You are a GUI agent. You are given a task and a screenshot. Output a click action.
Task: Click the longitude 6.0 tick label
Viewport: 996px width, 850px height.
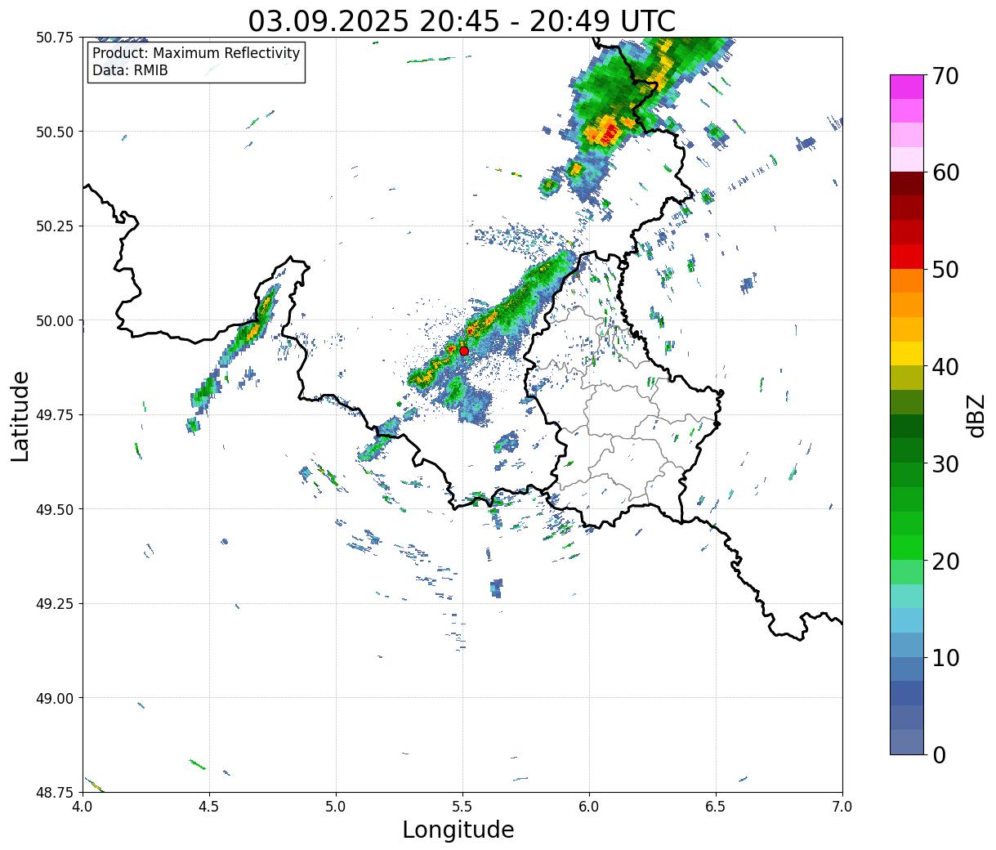click(x=589, y=807)
